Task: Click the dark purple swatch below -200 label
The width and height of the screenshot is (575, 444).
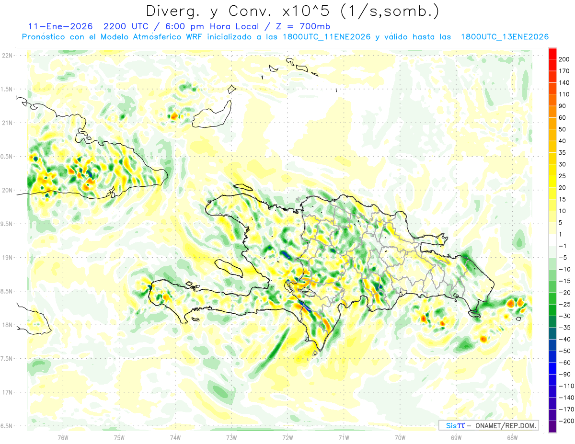Action: 552,427
